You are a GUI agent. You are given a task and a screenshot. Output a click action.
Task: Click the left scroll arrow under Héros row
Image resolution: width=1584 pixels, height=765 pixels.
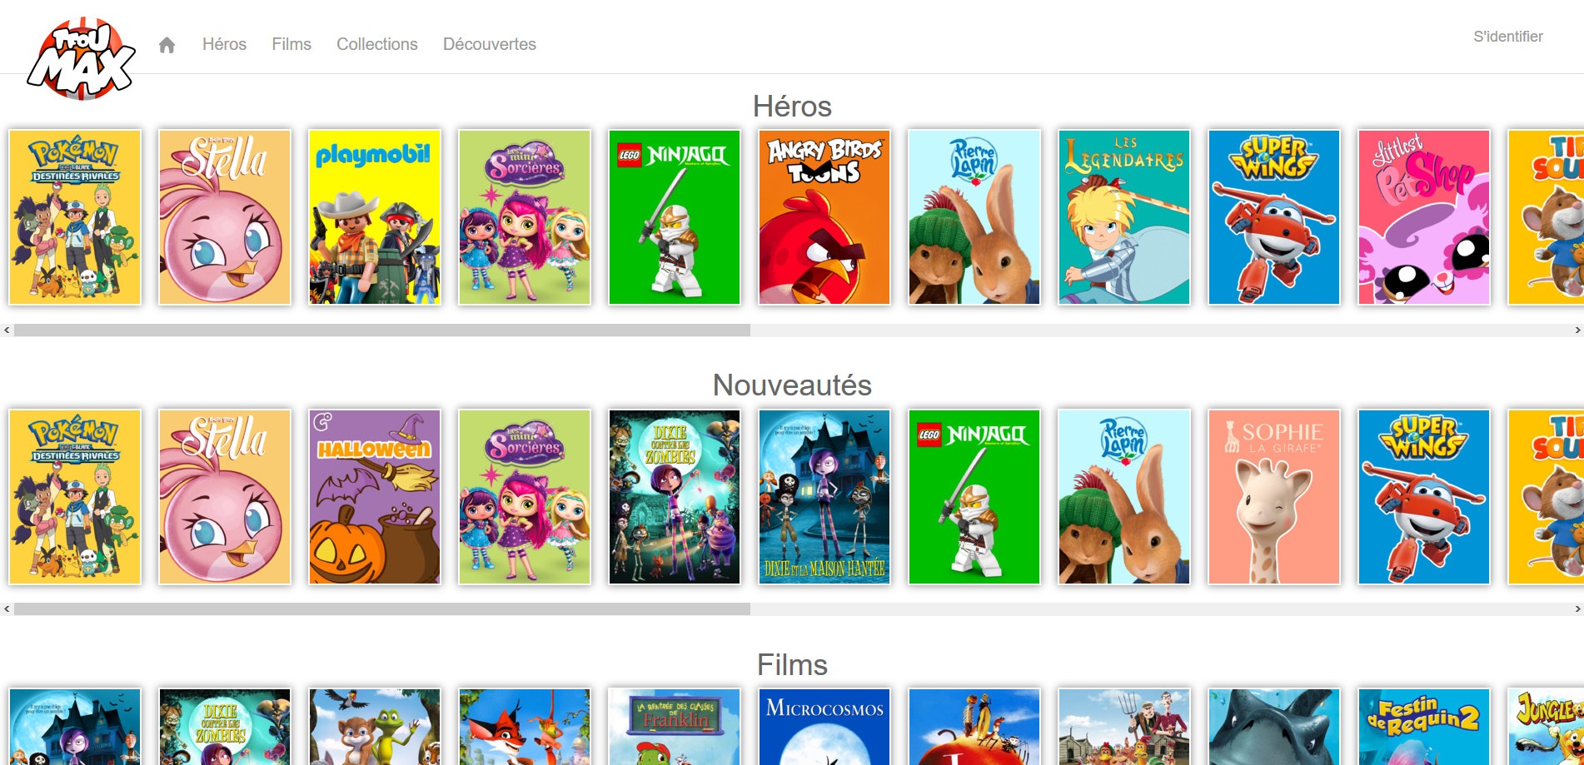tap(7, 330)
